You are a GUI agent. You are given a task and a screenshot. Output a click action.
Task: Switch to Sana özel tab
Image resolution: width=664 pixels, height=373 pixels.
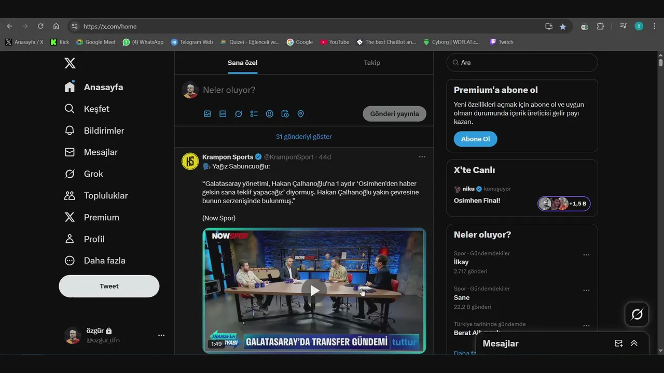click(x=242, y=63)
